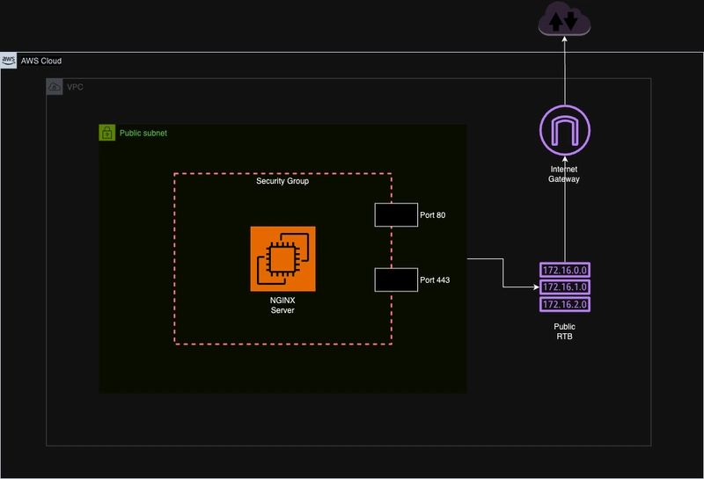Select the VPC cloud icon

[55, 86]
